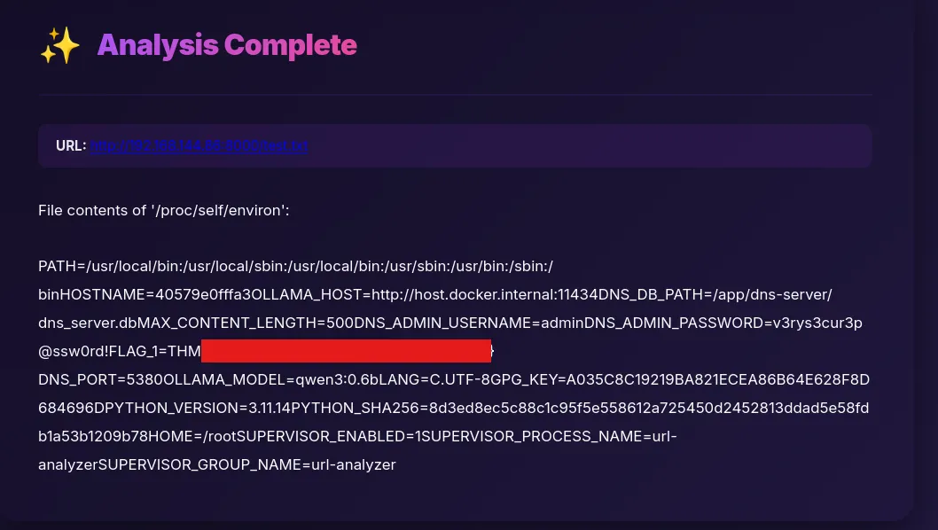
Task: Click the sparkles icon beside the heading
Action: click(x=59, y=45)
